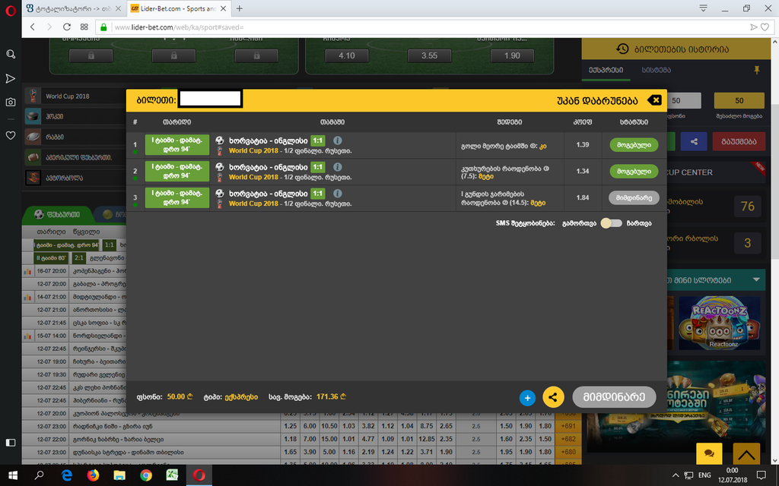
Task: Click the უკან დაბრუნება back link
Action: [x=597, y=101]
